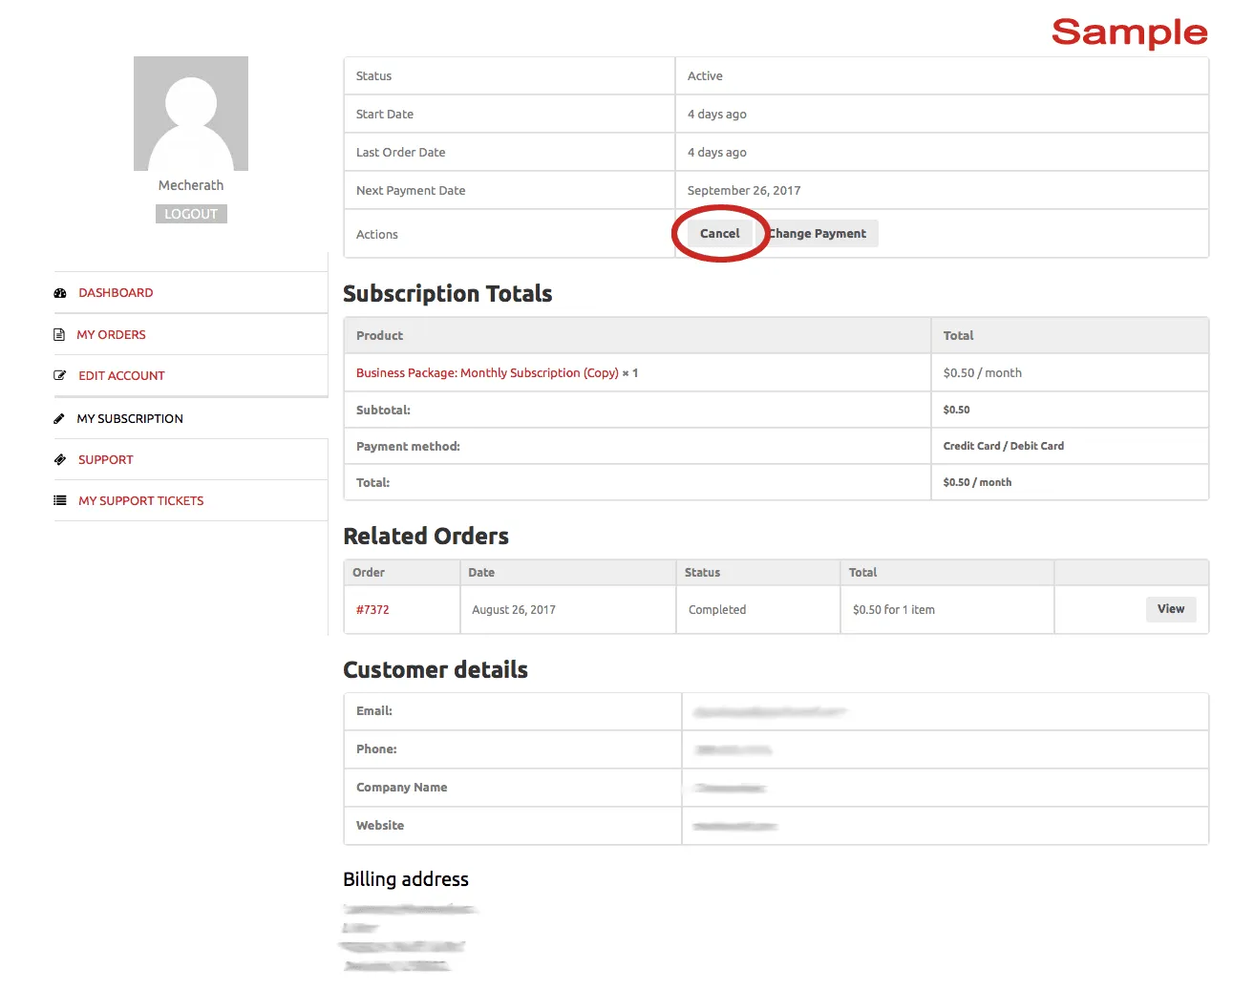The image size is (1254, 991).
Task: Select My Subscription in sidebar
Action: pos(130,418)
